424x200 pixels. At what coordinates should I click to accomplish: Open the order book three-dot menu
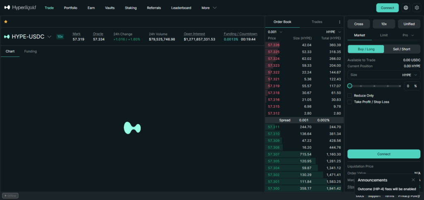click(x=340, y=22)
